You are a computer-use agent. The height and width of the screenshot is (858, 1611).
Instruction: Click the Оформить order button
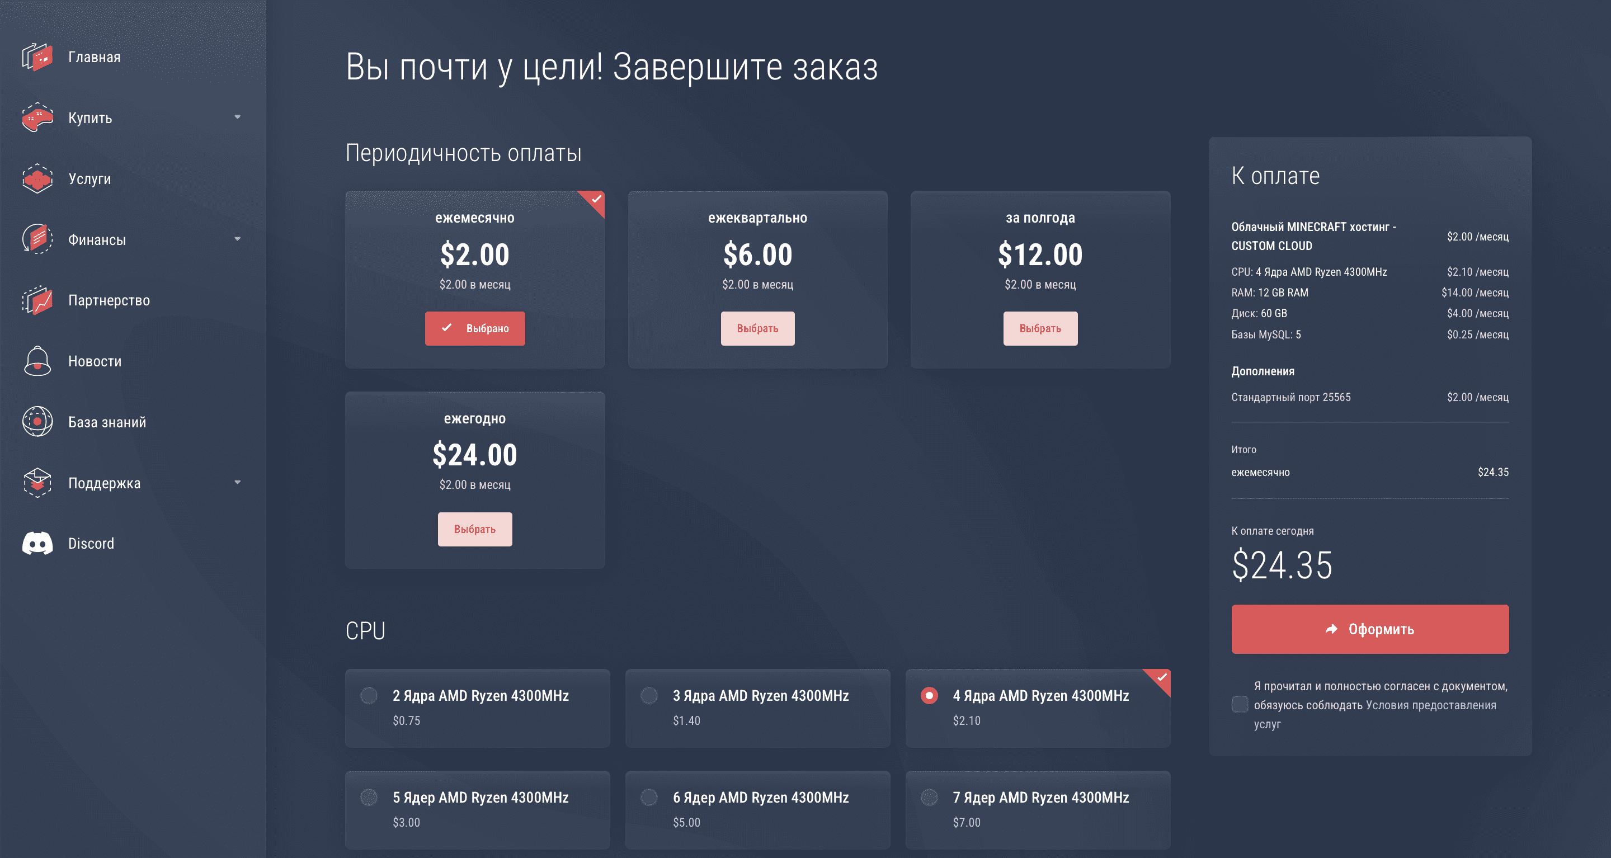coord(1369,629)
